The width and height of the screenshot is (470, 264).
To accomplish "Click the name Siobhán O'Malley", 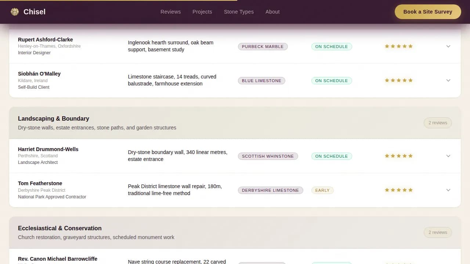I will coord(39,74).
